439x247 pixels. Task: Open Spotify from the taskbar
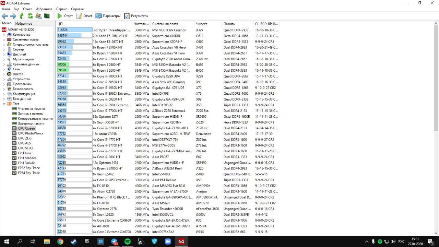[128, 242]
